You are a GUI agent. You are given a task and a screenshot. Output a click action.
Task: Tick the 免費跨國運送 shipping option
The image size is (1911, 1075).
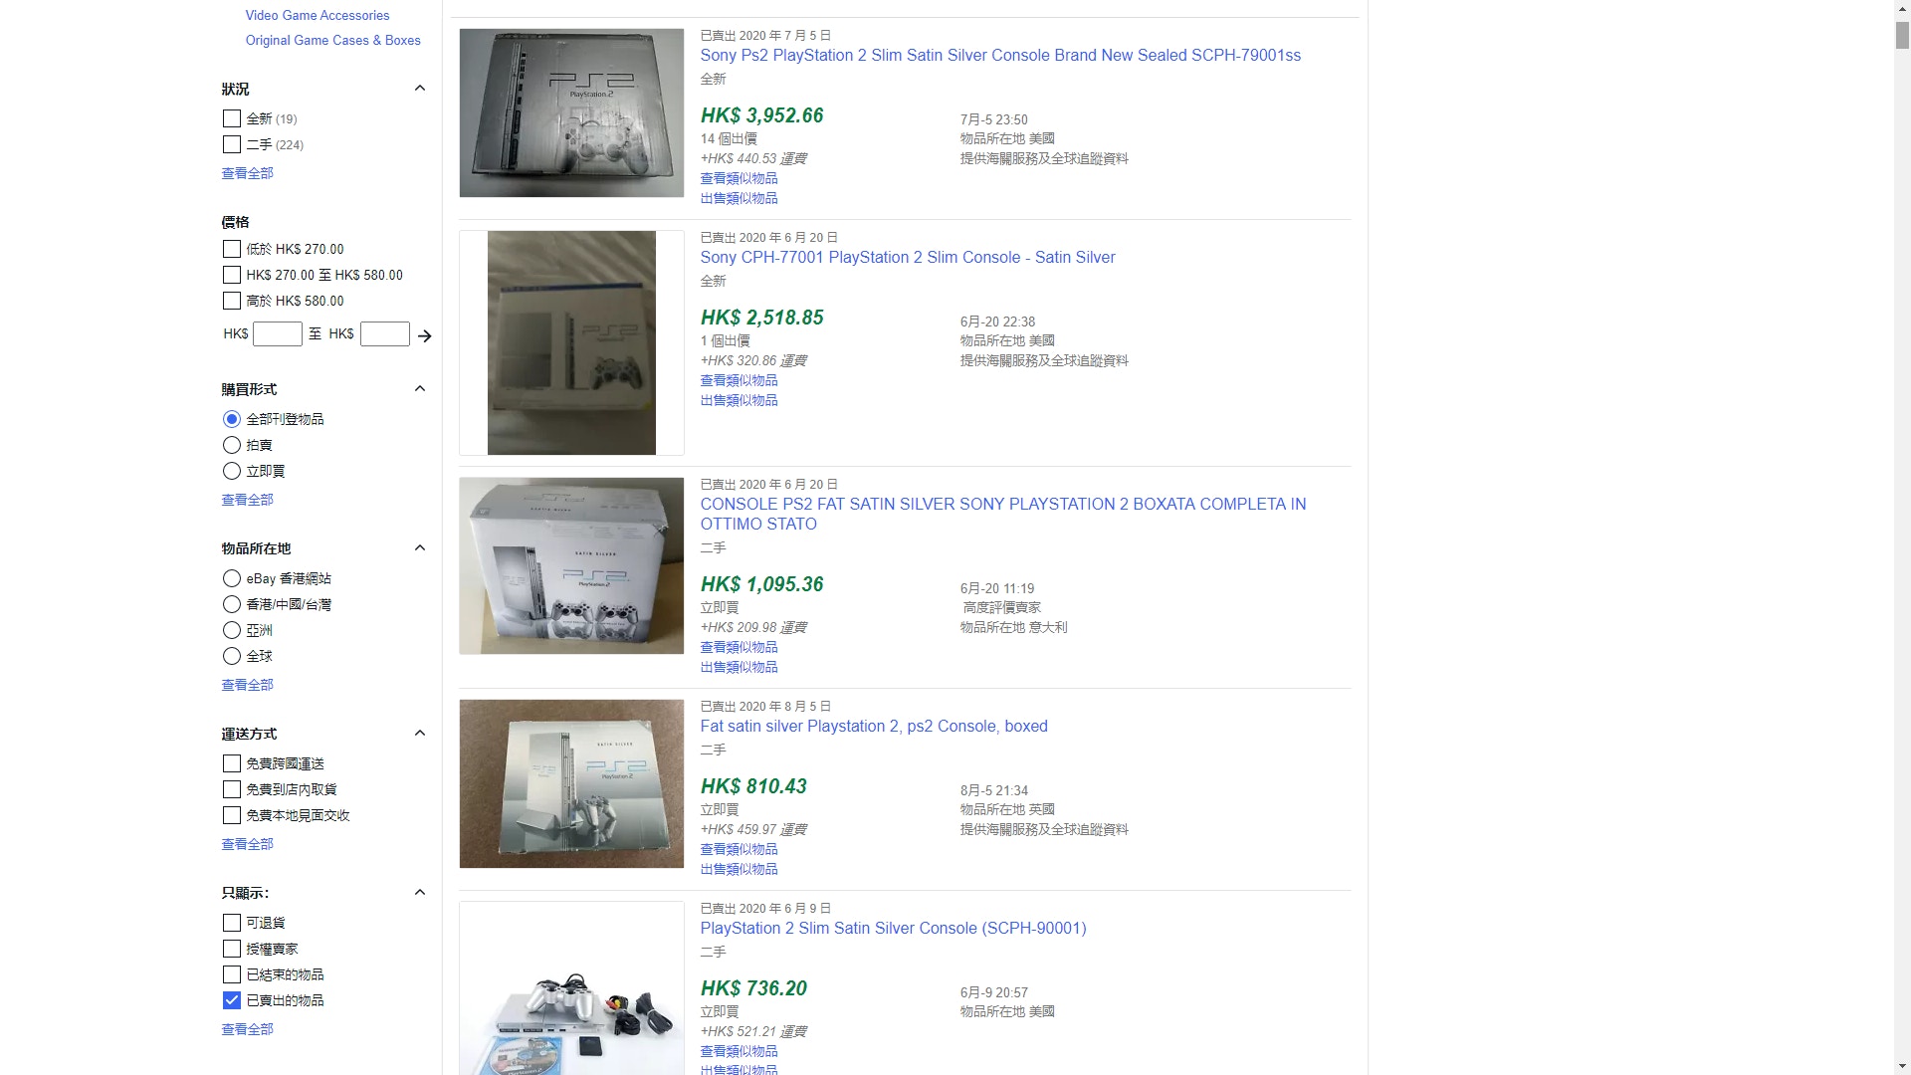pos(232,763)
